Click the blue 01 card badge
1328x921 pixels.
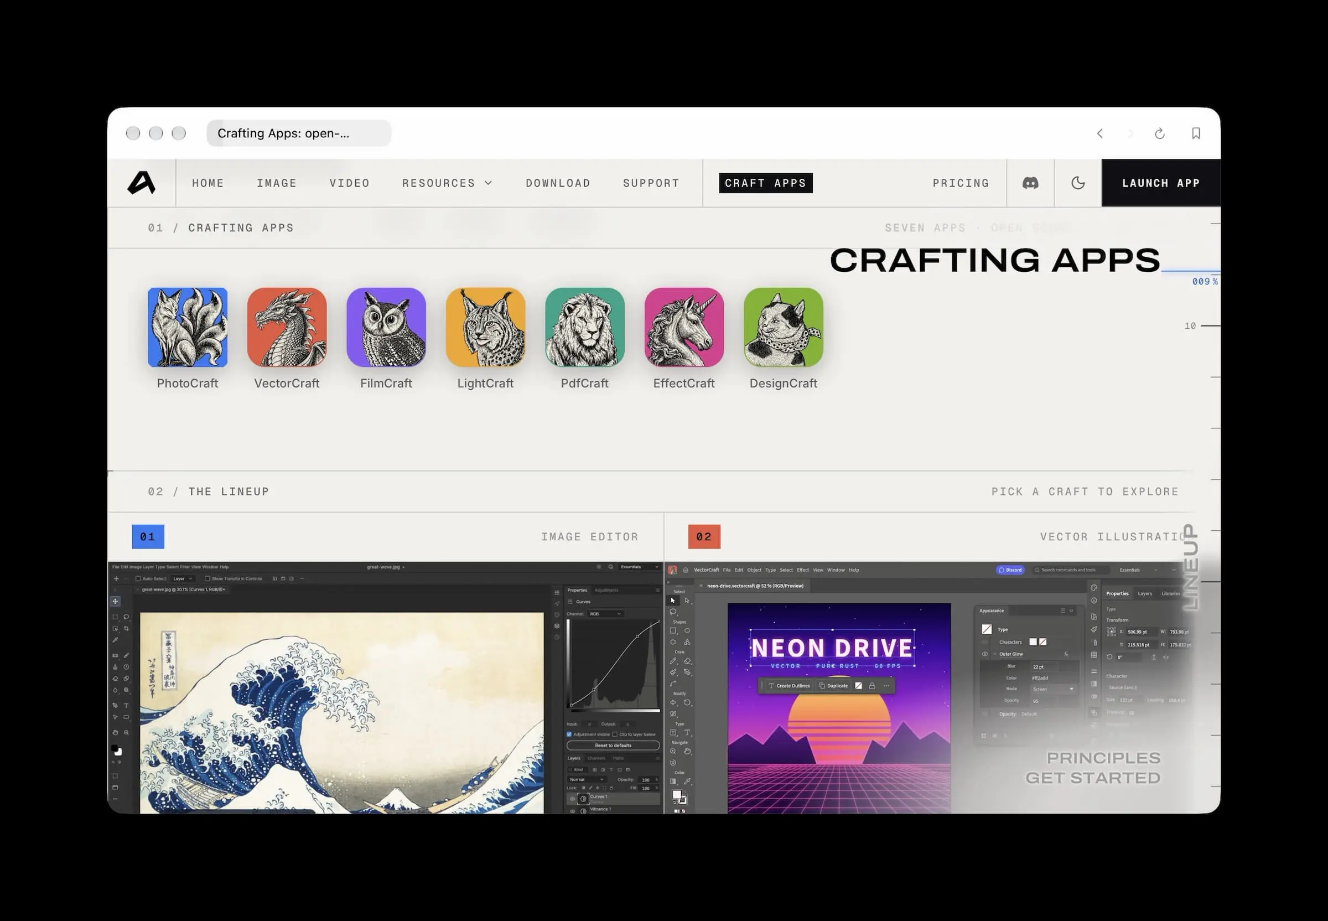click(x=148, y=537)
